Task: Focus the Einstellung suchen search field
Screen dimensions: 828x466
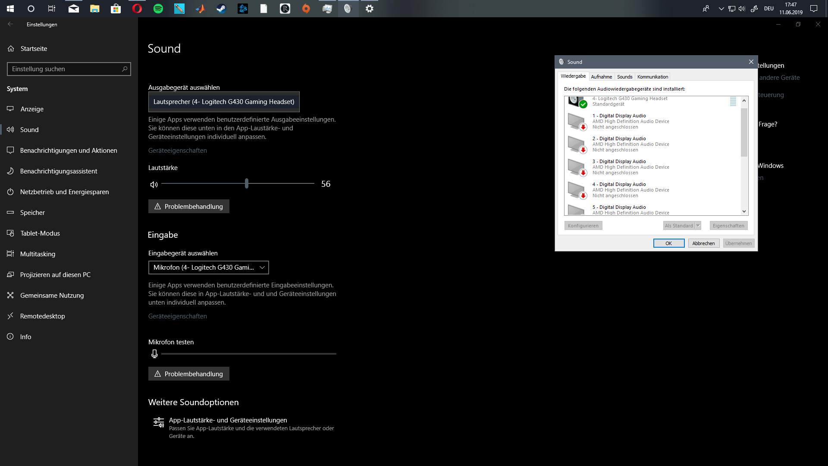Action: (x=69, y=69)
